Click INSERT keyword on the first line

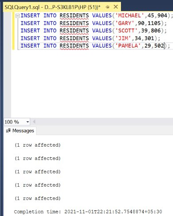(x=30, y=16)
